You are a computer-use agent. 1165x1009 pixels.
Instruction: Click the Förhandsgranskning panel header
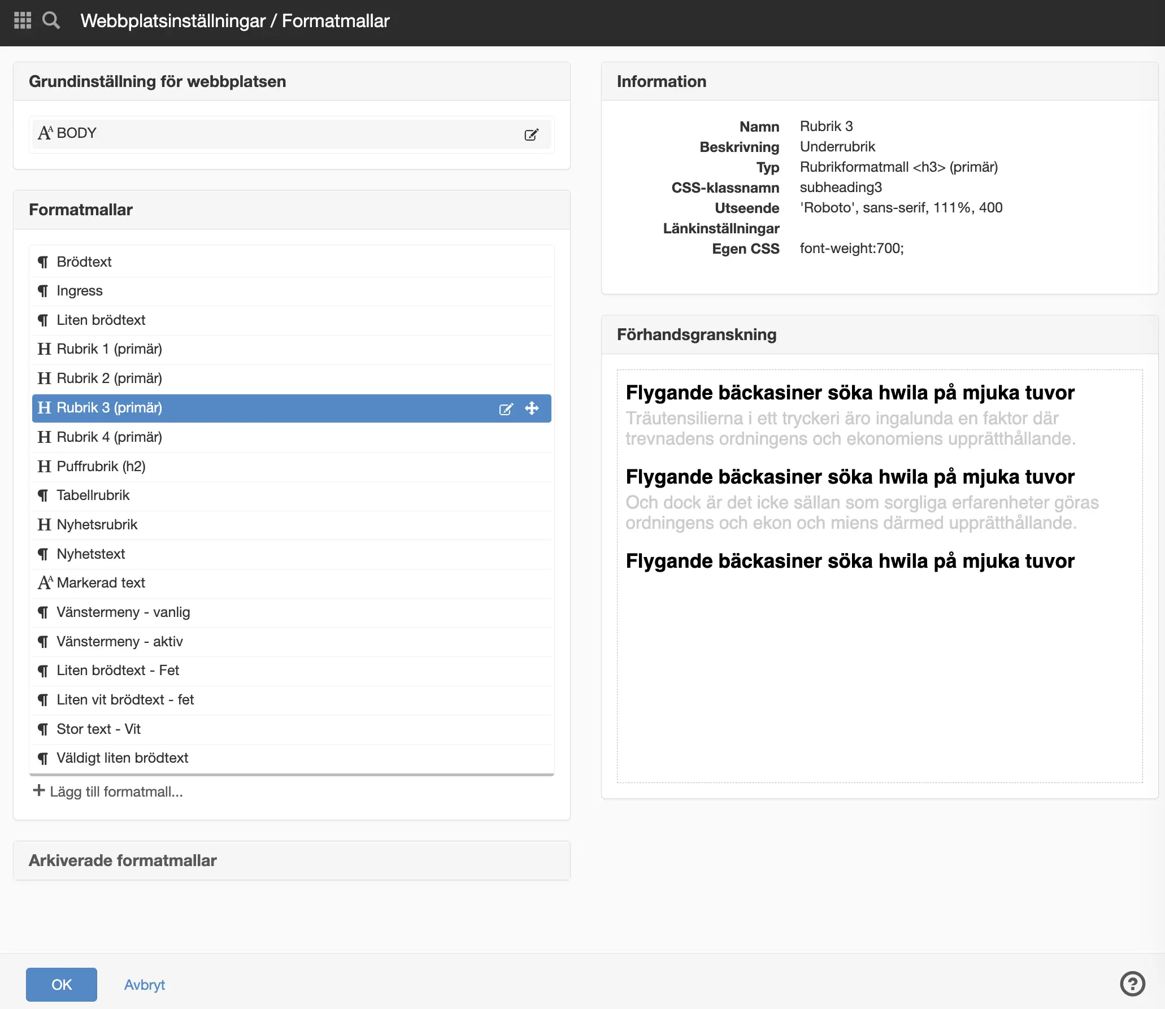click(x=880, y=334)
